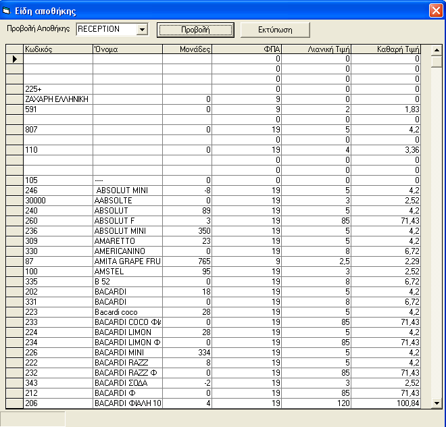This screenshot has height=427, width=446.
Task: Select the code cell 202
Action: (58, 292)
